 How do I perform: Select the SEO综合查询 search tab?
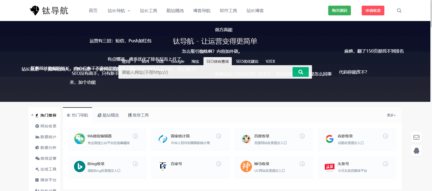pos(217,61)
